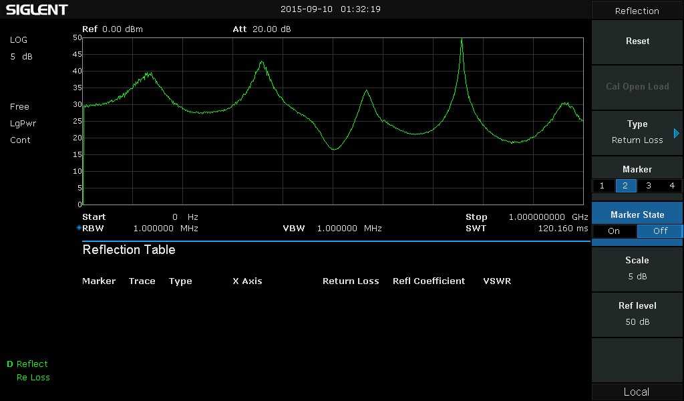Click the Cont sweep mode indicator
This screenshot has height=401, width=684.
click(20, 140)
